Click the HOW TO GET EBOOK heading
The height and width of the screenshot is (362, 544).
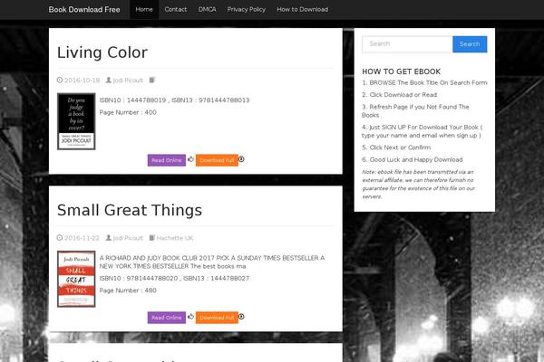tap(401, 71)
